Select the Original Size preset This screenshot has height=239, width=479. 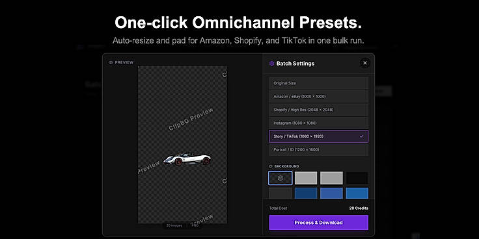(x=318, y=83)
